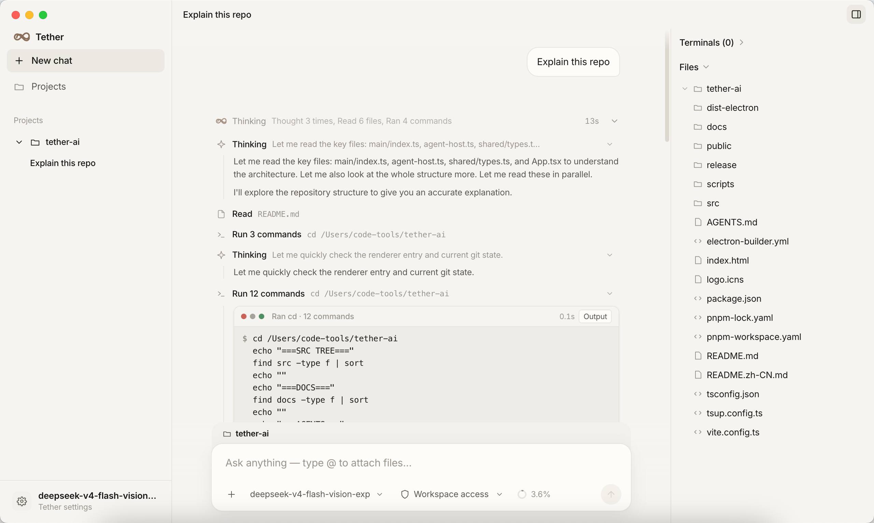Click the attach plus icon in composer
This screenshot has width=874, height=523.
(231, 494)
